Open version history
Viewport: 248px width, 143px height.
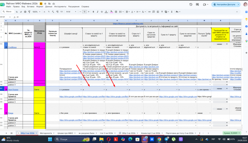coord(191,5)
